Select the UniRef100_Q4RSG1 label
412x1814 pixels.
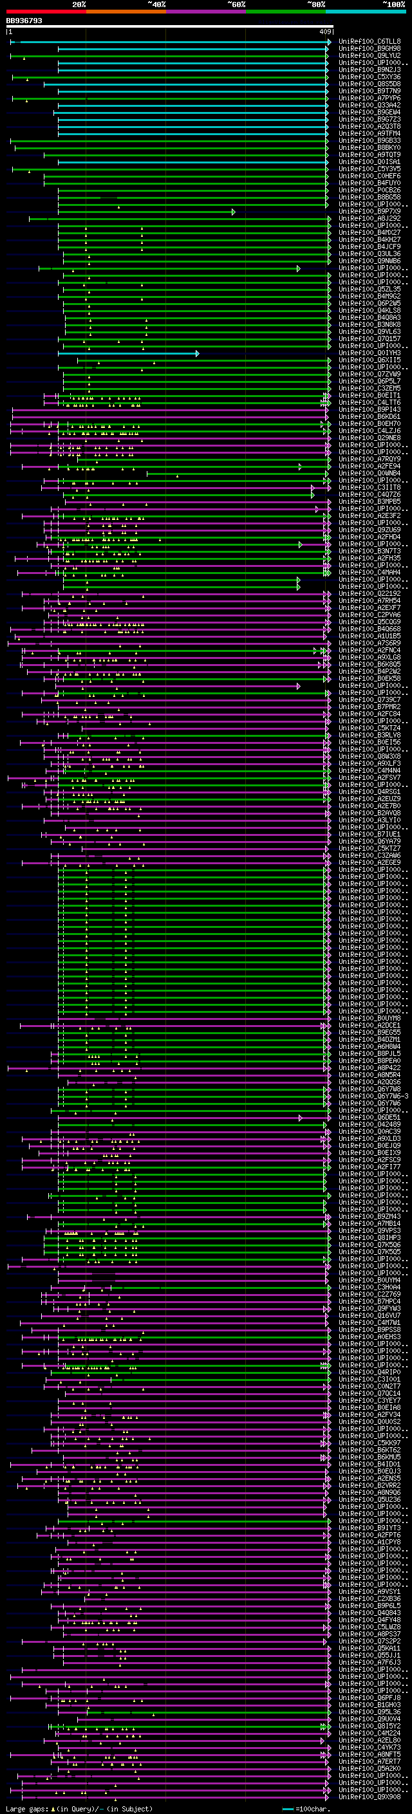pos(370,792)
